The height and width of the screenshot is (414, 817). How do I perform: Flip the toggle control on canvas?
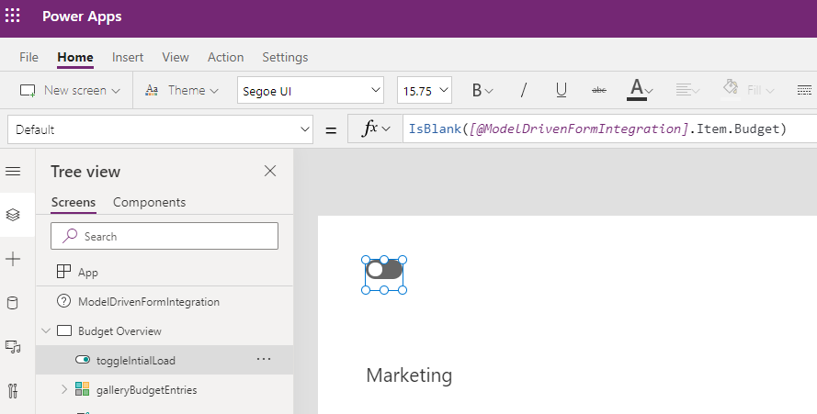tap(384, 270)
